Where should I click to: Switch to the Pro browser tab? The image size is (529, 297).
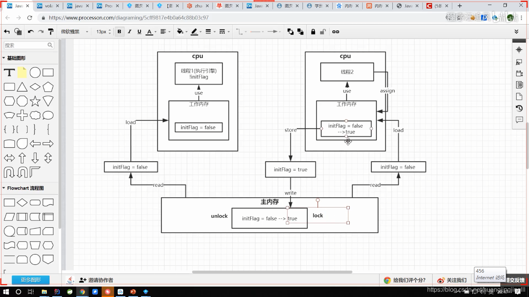point(108,6)
